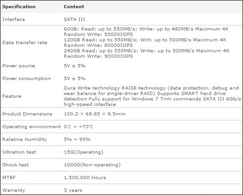Select the Feature row label

[x=12, y=96]
